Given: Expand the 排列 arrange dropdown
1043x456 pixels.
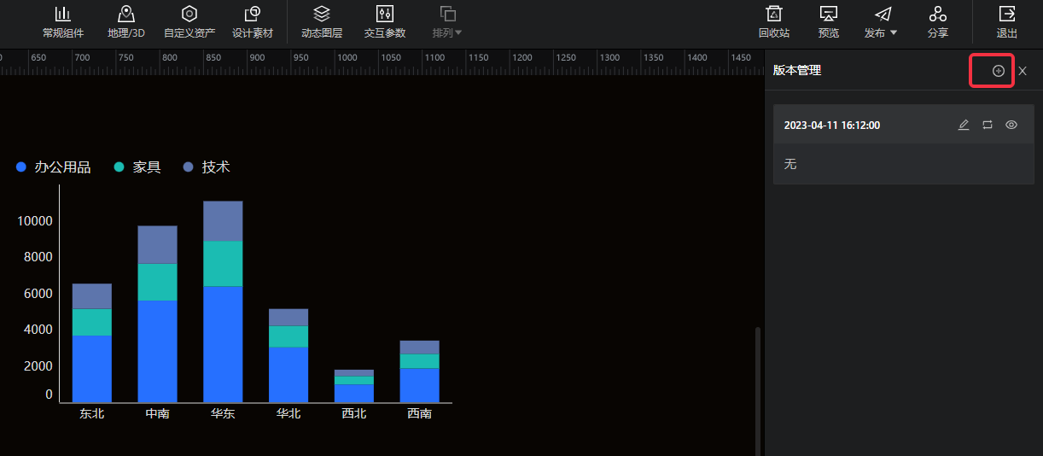Looking at the screenshot, I should pos(447,22).
